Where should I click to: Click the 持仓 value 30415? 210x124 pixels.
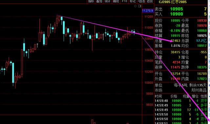[x=176, y=52]
